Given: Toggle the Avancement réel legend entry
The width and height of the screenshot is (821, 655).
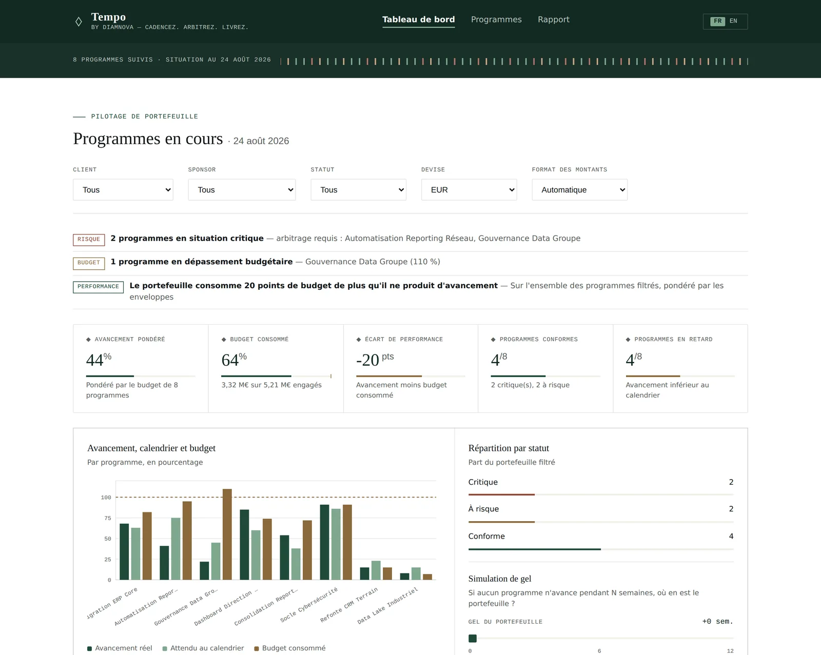Looking at the screenshot, I should [120, 648].
